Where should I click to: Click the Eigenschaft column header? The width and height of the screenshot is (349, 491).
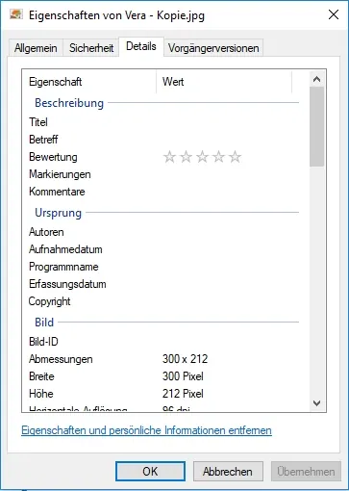pos(89,82)
